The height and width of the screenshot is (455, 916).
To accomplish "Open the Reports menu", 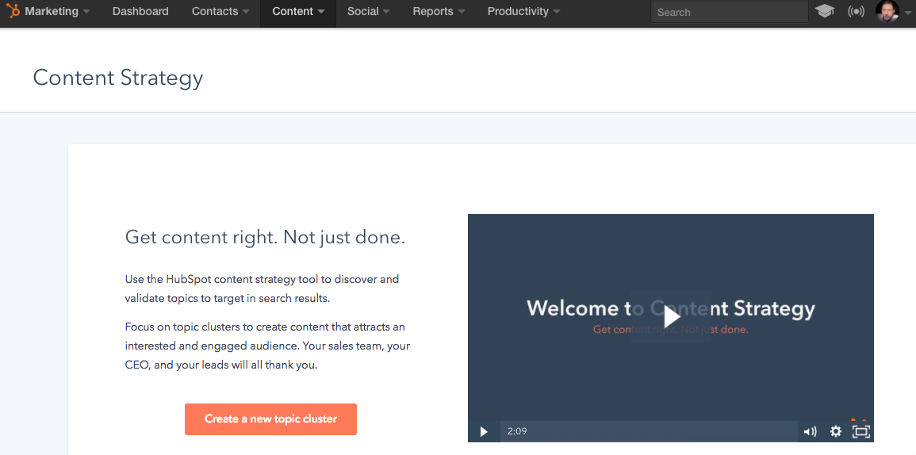I will [439, 12].
